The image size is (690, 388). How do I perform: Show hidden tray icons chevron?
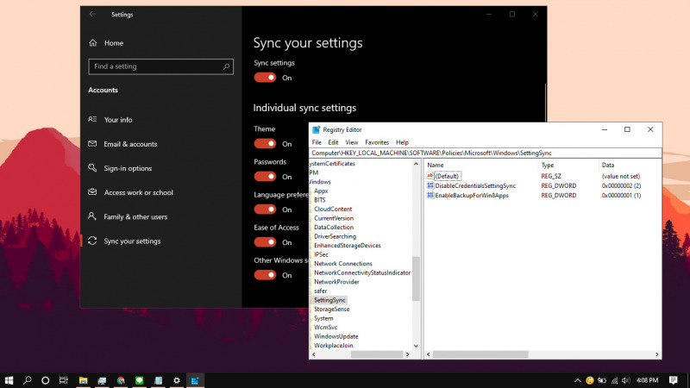point(577,380)
